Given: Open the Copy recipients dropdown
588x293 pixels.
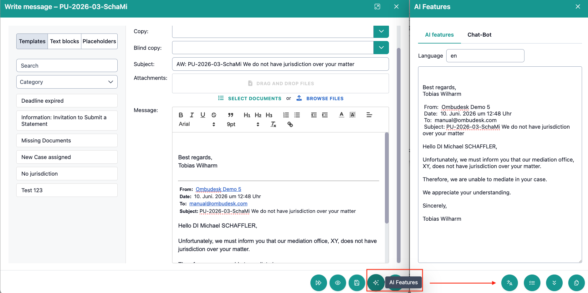Looking at the screenshot, I should pyautogui.click(x=381, y=31).
